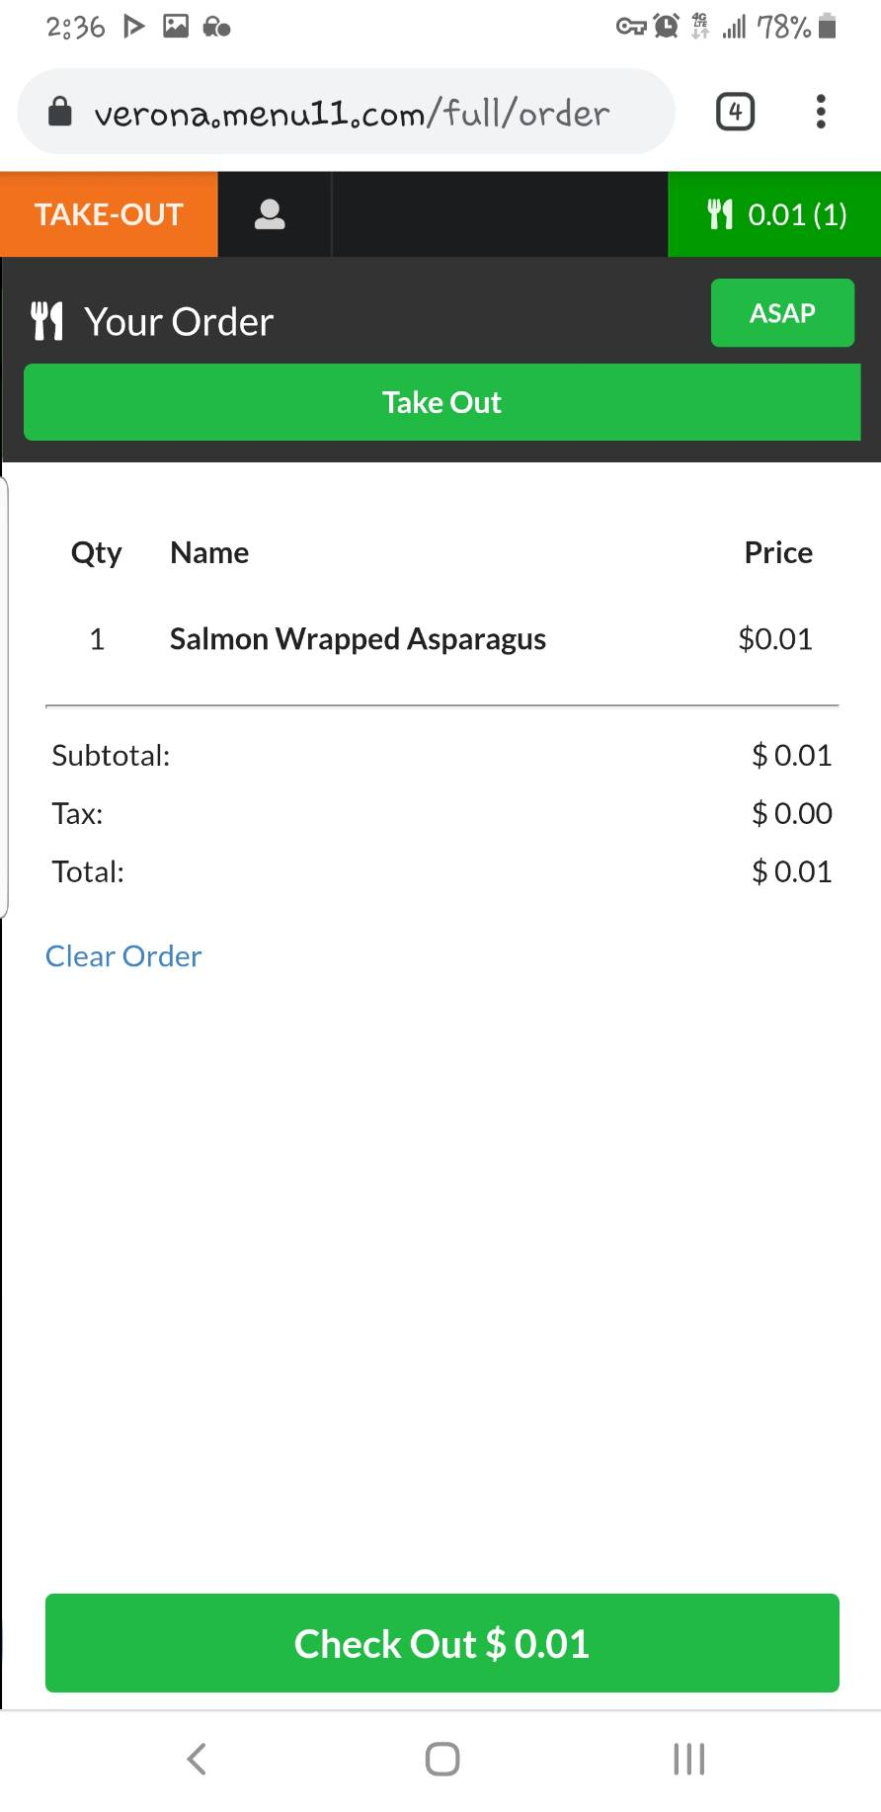Tap the lock icon in address bar
This screenshot has height=1812, width=881.
[x=60, y=112]
